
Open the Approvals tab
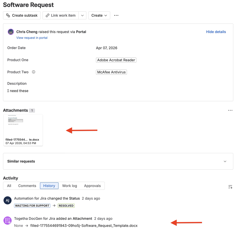coord(92,186)
